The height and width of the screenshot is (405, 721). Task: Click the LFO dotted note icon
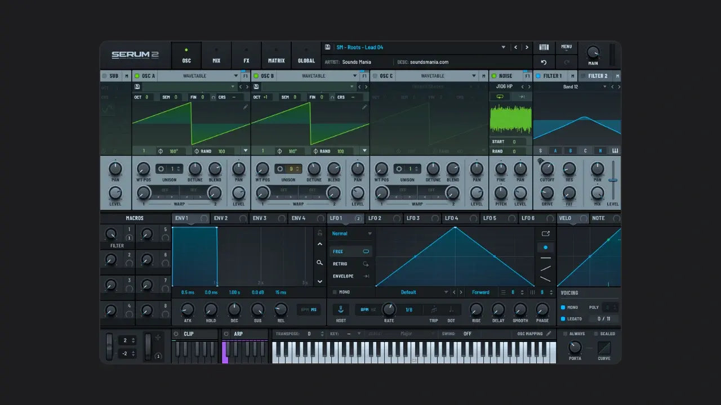point(451,310)
